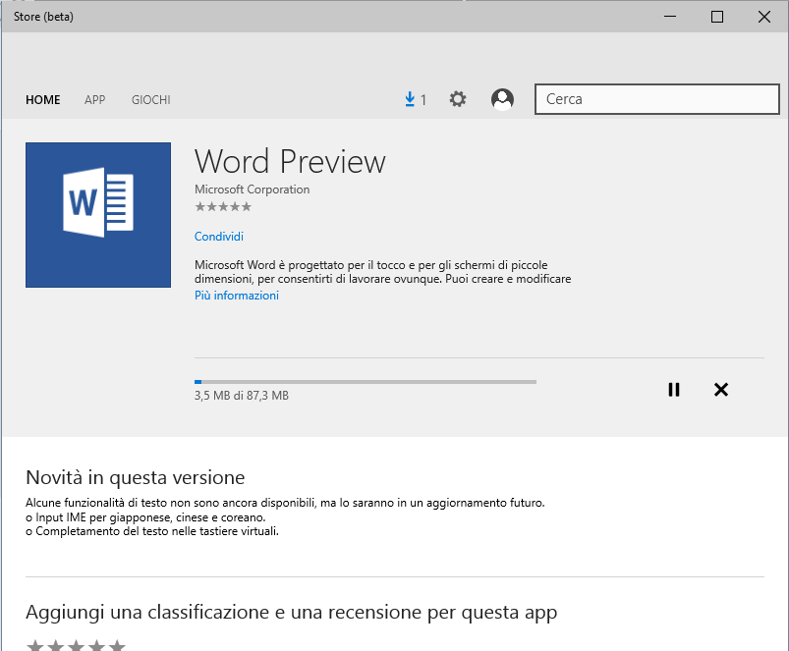Viewport: 789px width, 651px height.
Task: Select the third review star
Action: click(x=76, y=645)
